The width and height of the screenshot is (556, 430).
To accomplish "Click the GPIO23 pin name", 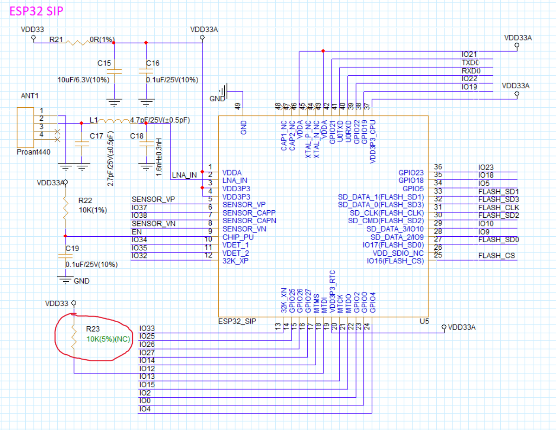I will pos(411,173).
